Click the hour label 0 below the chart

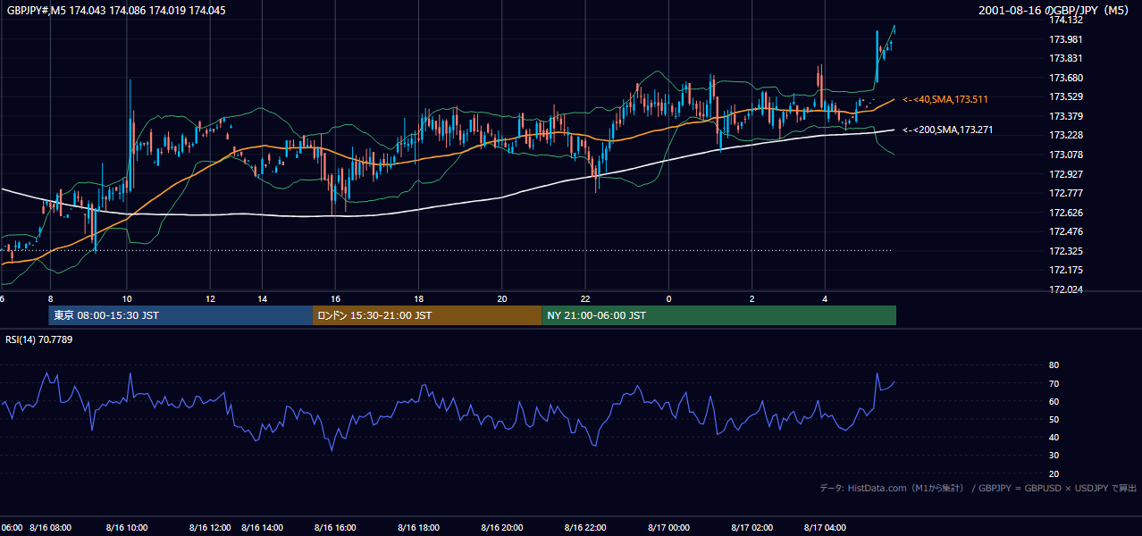coord(668,298)
